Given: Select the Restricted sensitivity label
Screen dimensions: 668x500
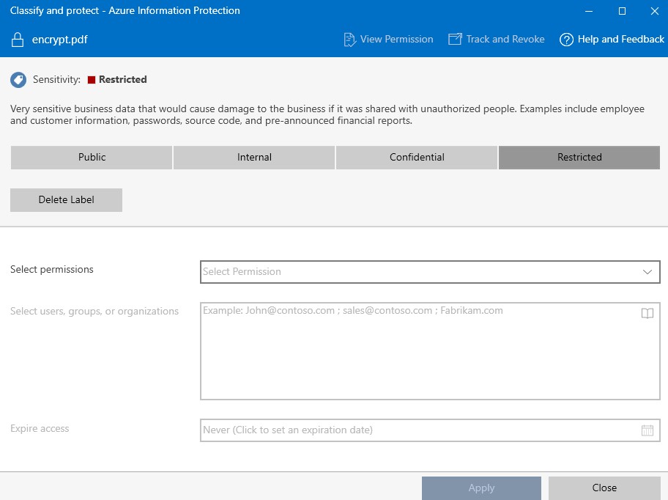Looking at the screenshot, I should click(x=579, y=158).
